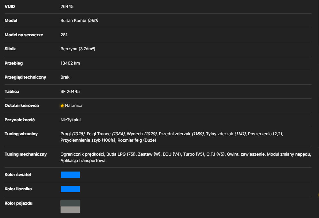Select the blue Kolor świateł swatch
This screenshot has height=218, width=319.
click(x=70, y=175)
